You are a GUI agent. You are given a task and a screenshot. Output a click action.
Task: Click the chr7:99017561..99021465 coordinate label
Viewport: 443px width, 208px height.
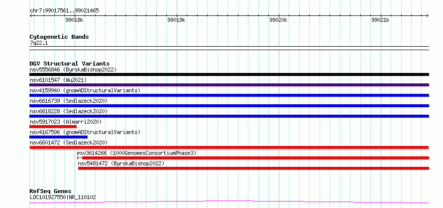pyautogui.click(x=64, y=11)
